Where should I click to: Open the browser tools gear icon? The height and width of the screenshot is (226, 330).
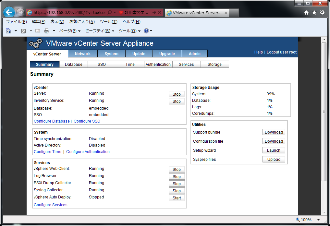pyautogui.click(x=322, y=12)
